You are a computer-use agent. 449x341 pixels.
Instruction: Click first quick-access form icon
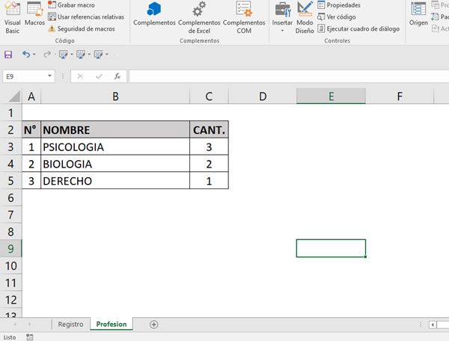coord(63,55)
